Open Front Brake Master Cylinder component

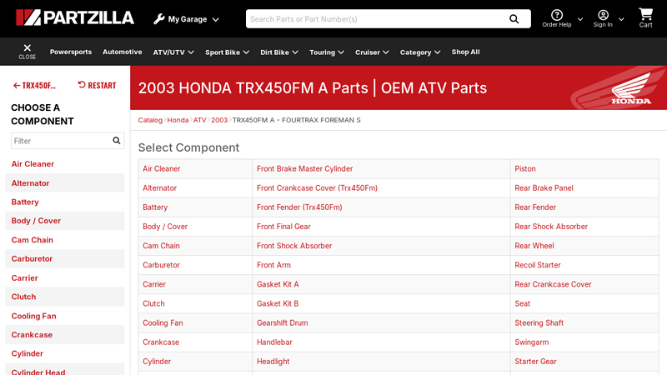pos(304,169)
